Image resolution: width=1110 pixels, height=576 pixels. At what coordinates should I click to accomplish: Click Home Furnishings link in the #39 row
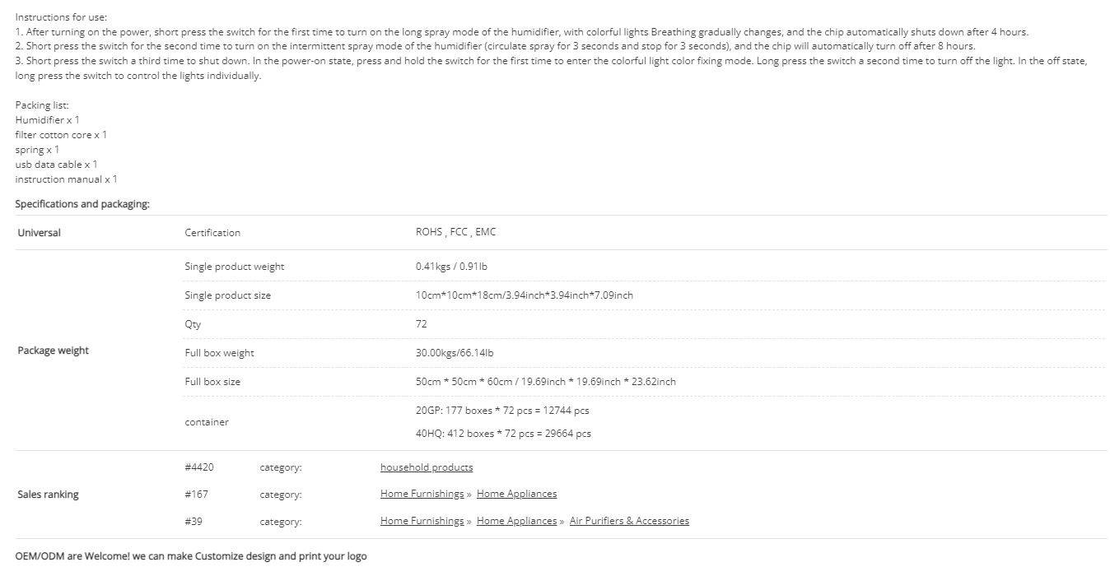click(422, 521)
